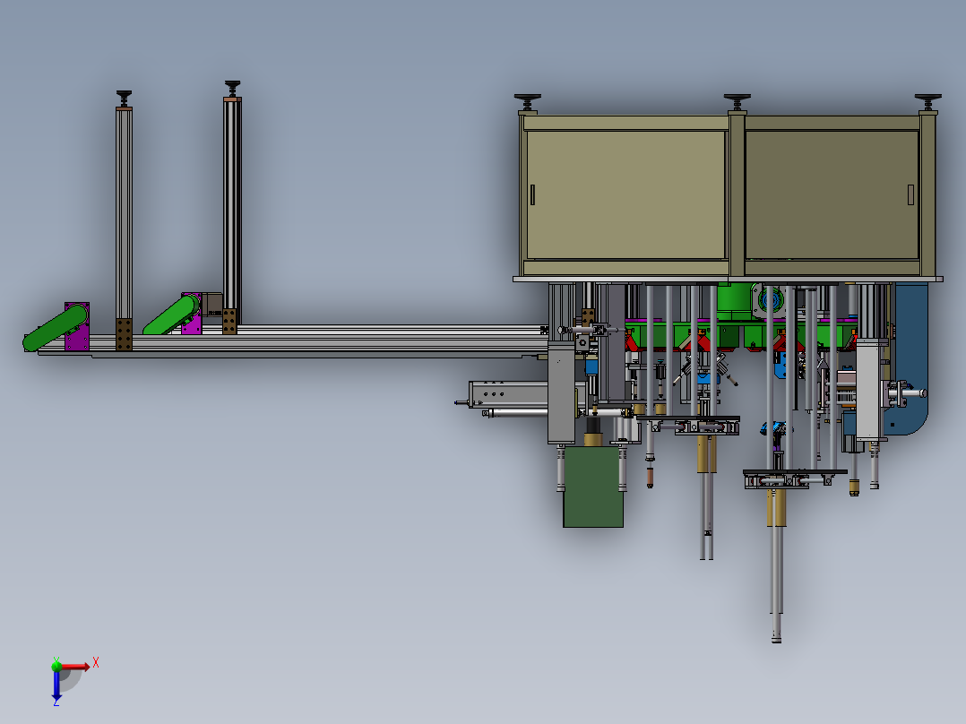966x724 pixels.
Task: Select the far-left green conveyor roller
Action: pyautogui.click(x=56, y=328)
